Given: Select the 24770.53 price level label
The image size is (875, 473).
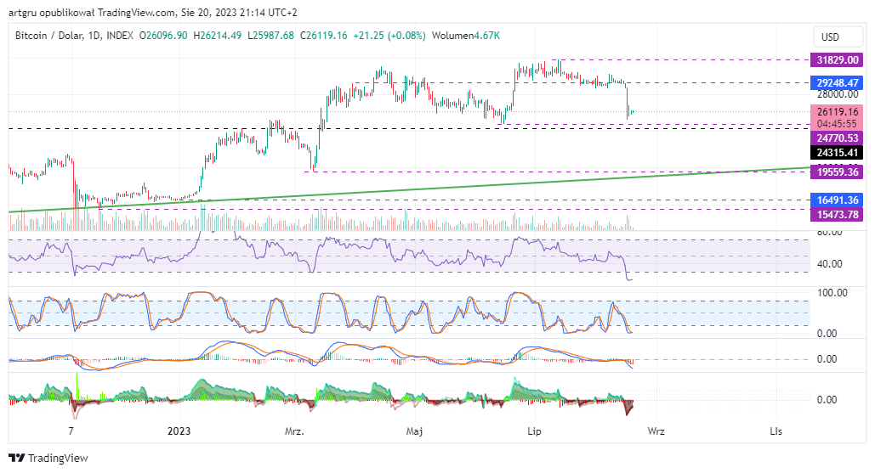Looking at the screenshot, I should [837, 138].
